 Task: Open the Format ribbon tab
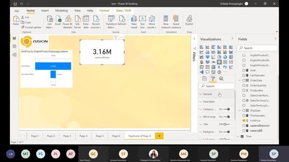pyautogui.click(x=104, y=11)
